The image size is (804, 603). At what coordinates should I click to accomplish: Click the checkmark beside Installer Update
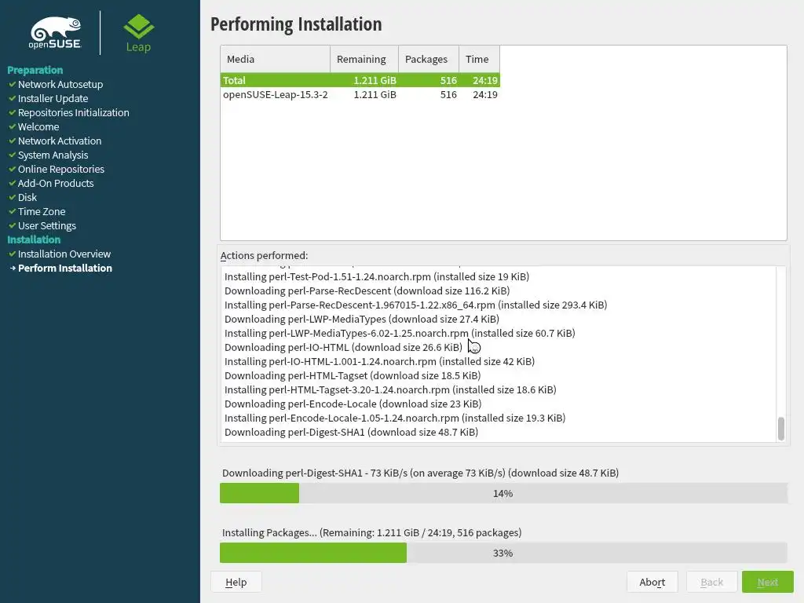pyautogui.click(x=12, y=98)
